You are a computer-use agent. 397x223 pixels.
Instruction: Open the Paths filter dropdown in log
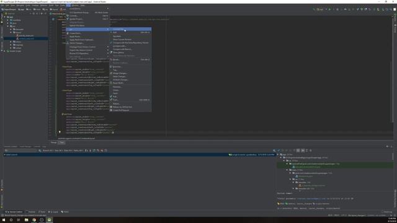coord(79,151)
